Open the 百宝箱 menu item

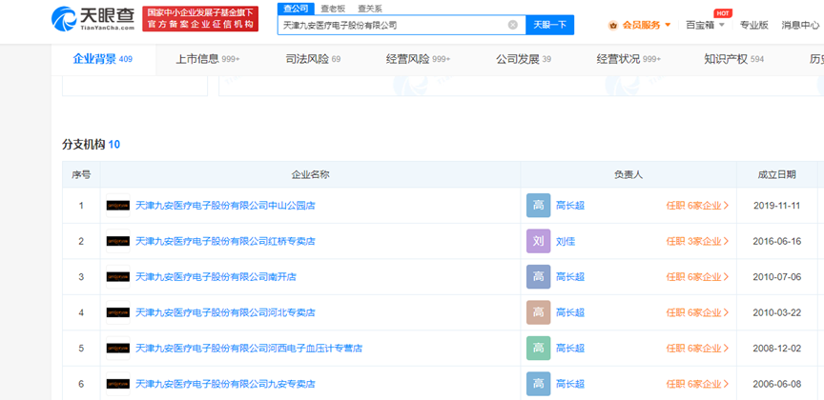(704, 25)
